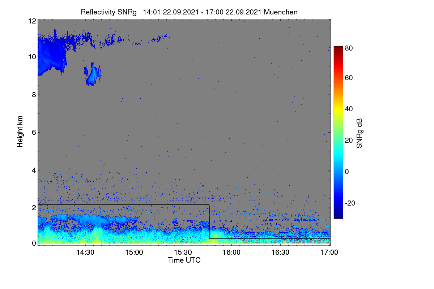Click the plot title text 'Reflectivity SNRg'

109,12
